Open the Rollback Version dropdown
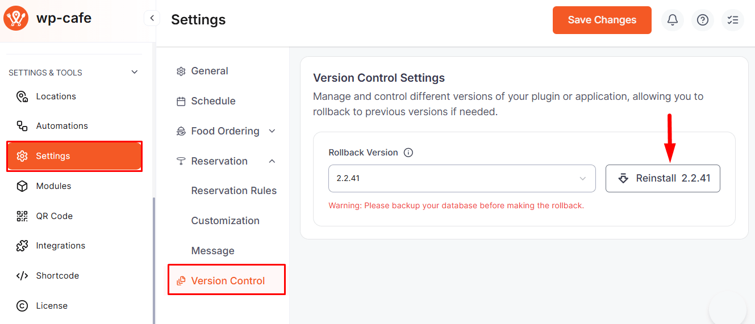Image resolution: width=755 pixels, height=324 pixels. tap(461, 178)
